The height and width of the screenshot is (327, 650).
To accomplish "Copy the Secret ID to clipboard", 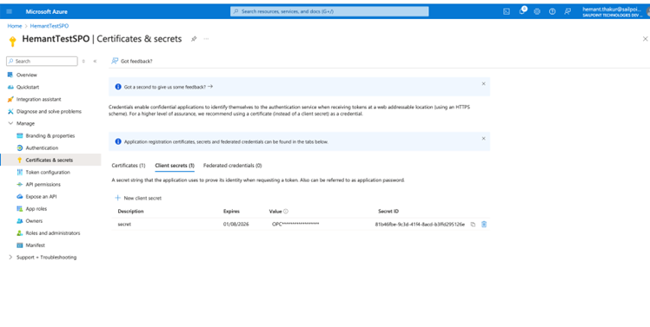I will (473, 225).
